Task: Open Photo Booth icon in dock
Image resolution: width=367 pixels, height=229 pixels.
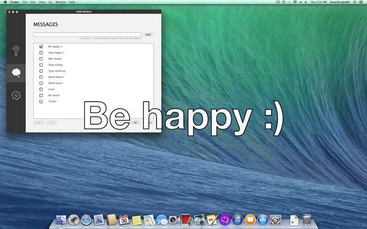Action: click(187, 220)
